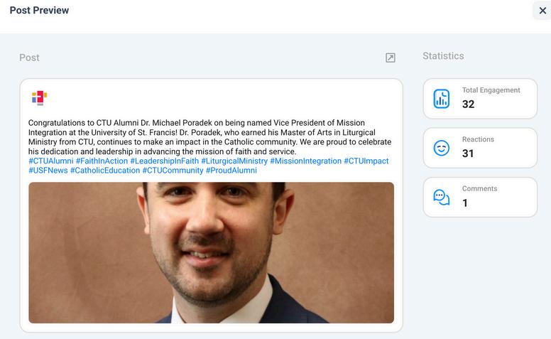
Task: Click the post photo thumbnail
Action: pos(211,252)
